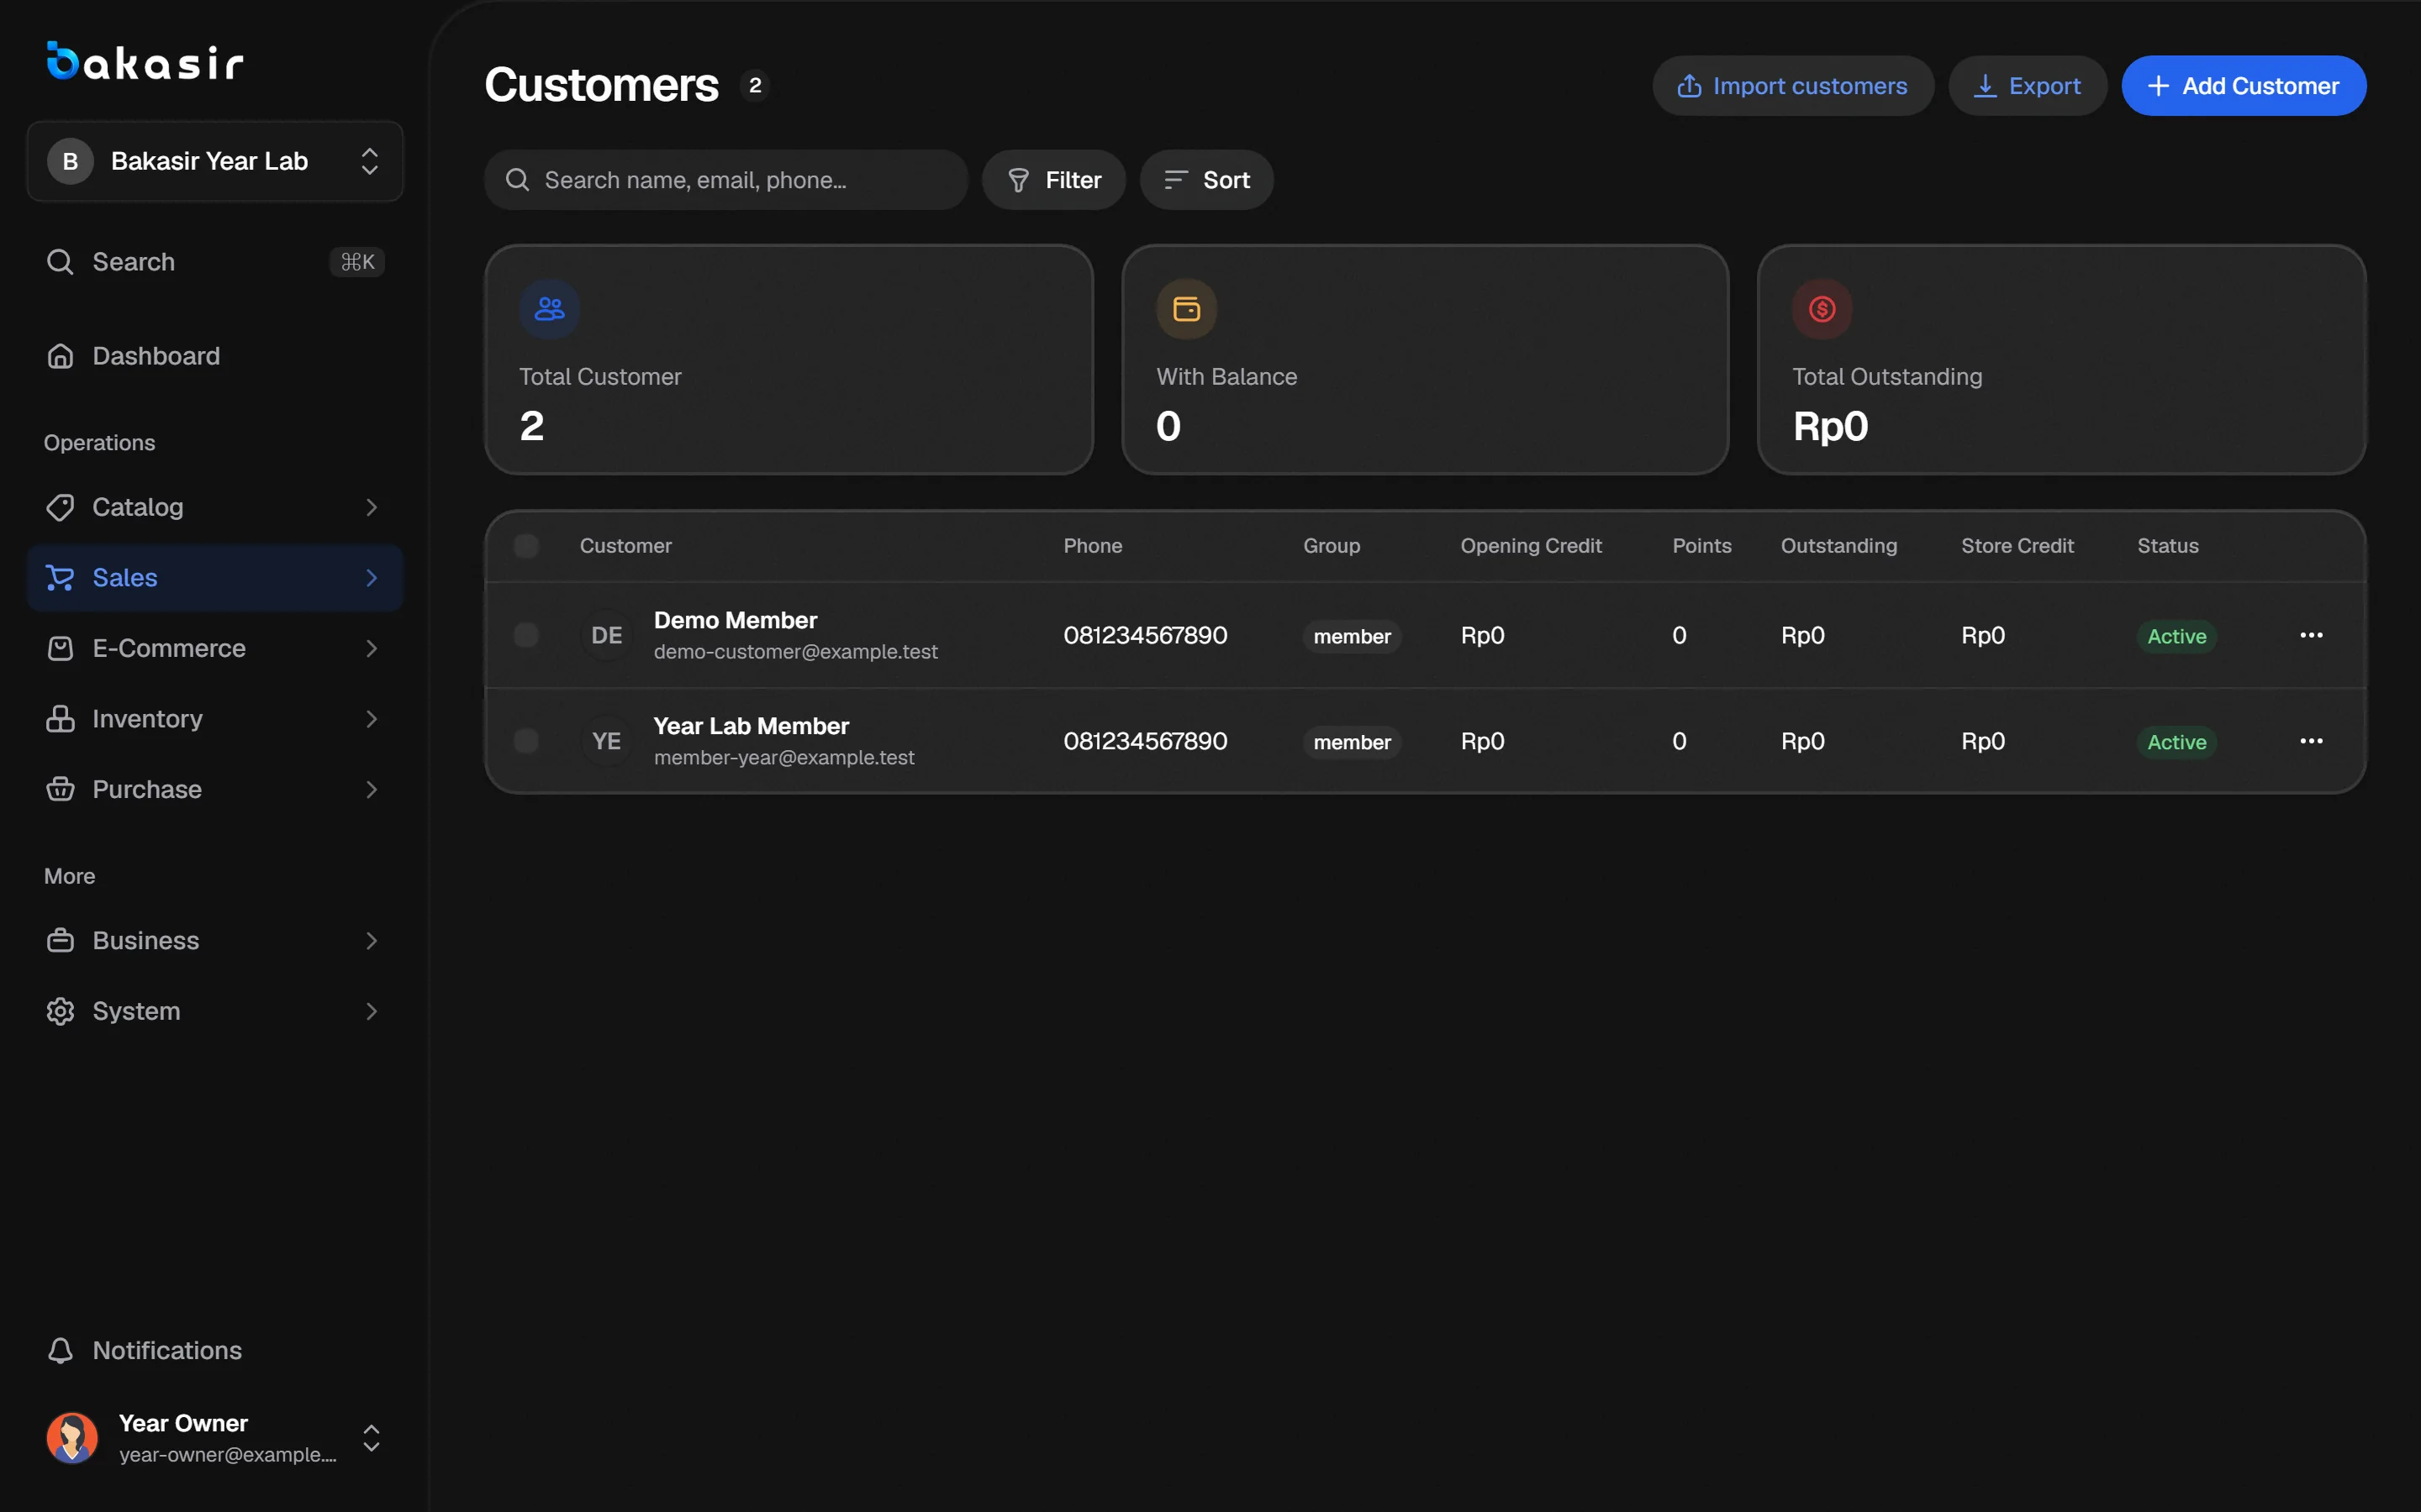Click the Notifications bell icon

click(60, 1351)
